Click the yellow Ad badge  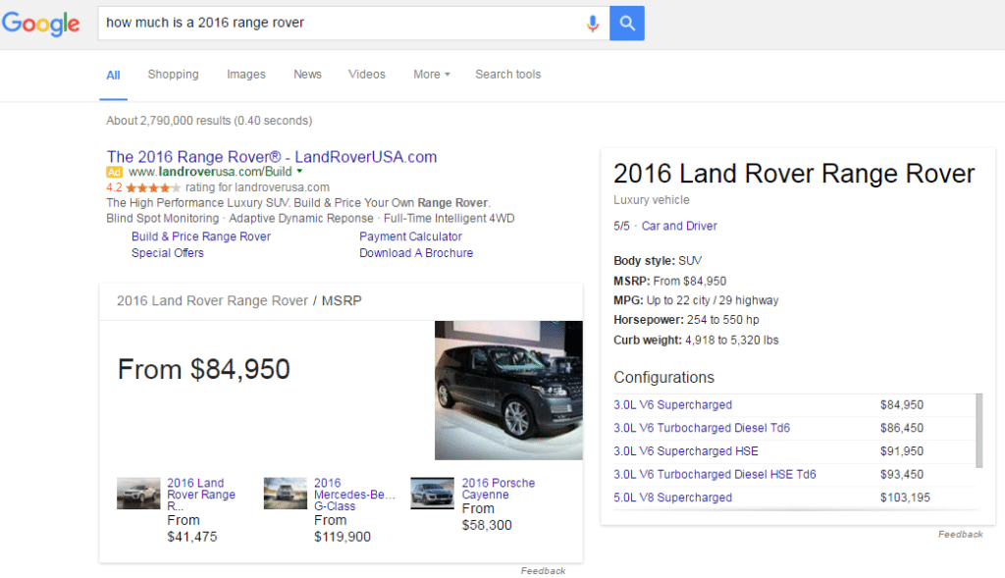pyautogui.click(x=114, y=173)
